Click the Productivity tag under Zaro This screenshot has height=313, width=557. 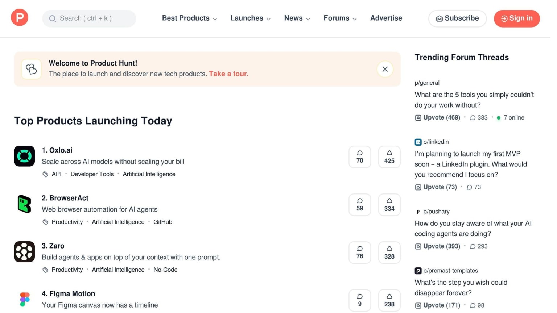click(x=67, y=270)
